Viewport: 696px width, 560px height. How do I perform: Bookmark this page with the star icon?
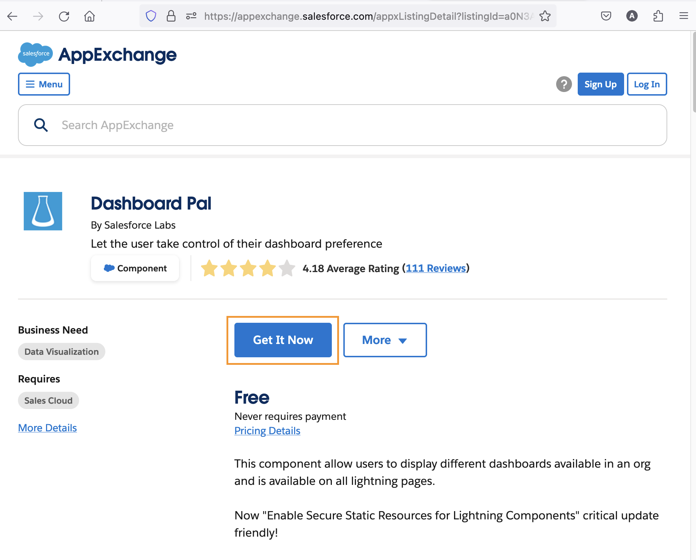[545, 16]
